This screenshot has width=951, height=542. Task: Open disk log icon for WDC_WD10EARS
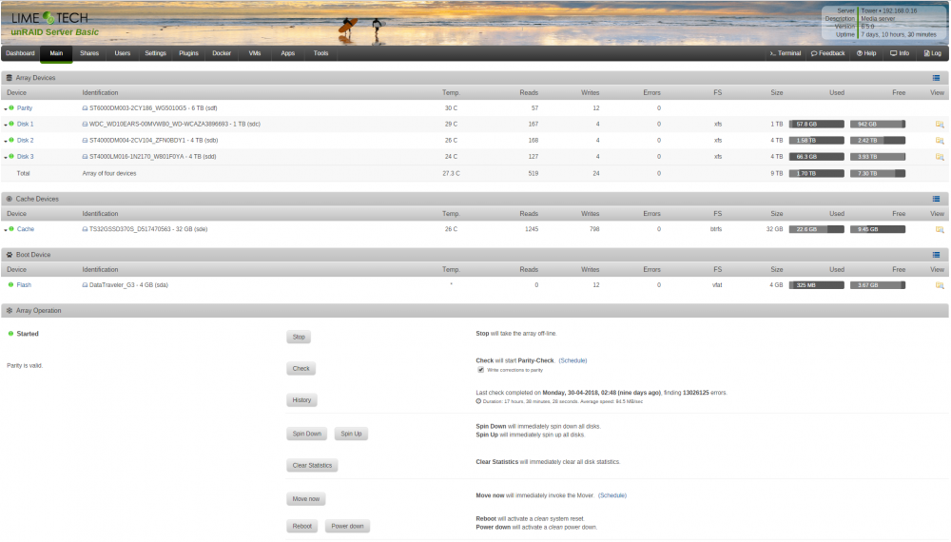click(x=85, y=125)
